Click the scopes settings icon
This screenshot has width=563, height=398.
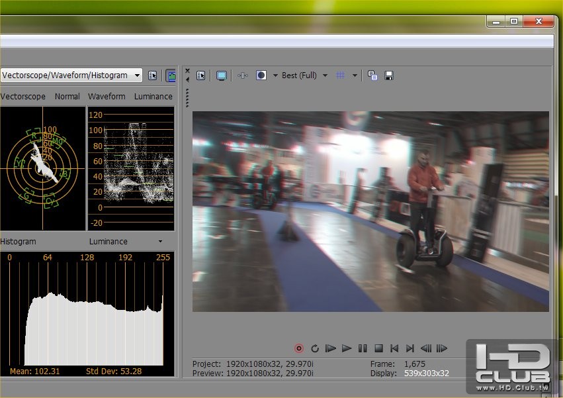point(153,75)
